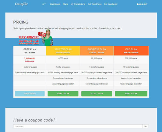Click '20,000 monthly translated page views'
Screen dimensions: 162x132
coord(63,73)
